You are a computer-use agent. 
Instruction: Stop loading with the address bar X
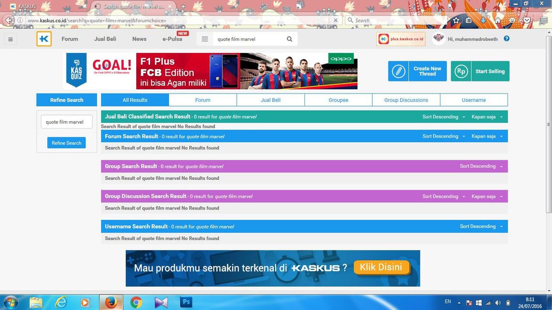336,20
